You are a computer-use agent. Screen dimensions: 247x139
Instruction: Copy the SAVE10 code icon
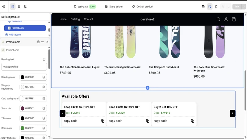click(x=192, y=121)
